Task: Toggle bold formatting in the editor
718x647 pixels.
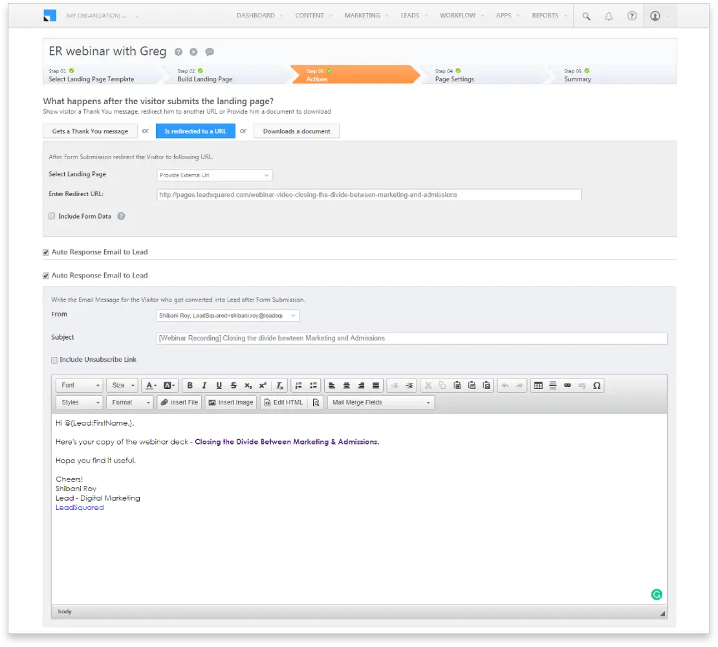Action: pos(190,386)
